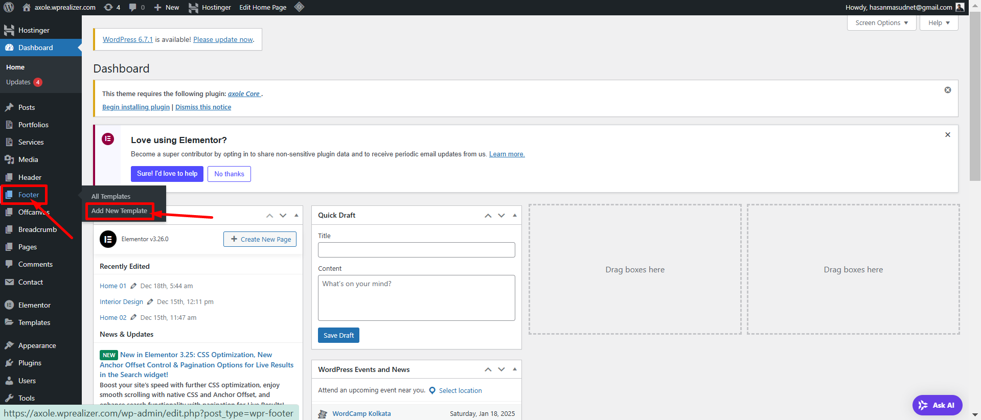Click the Appearance brush icon in sidebar
Image resolution: width=981 pixels, height=420 pixels.
click(9, 345)
